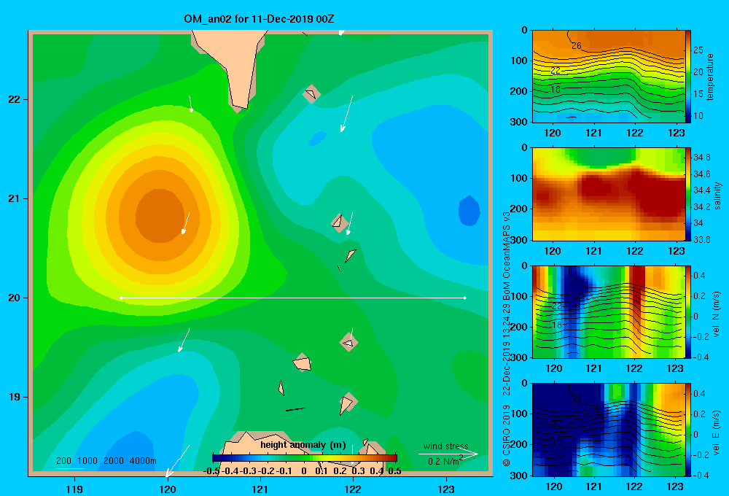Click "1000" in the depth contour legend
The height and width of the screenshot is (496, 729).
[87, 461]
